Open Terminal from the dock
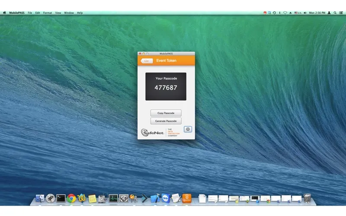This screenshot has width=346, height=216. click(x=61, y=198)
